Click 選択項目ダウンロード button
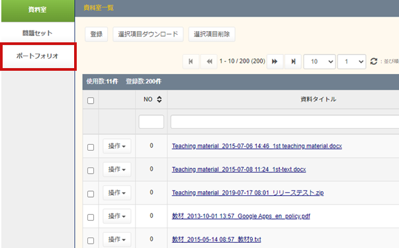The width and height of the screenshot is (399, 248). [x=148, y=34]
